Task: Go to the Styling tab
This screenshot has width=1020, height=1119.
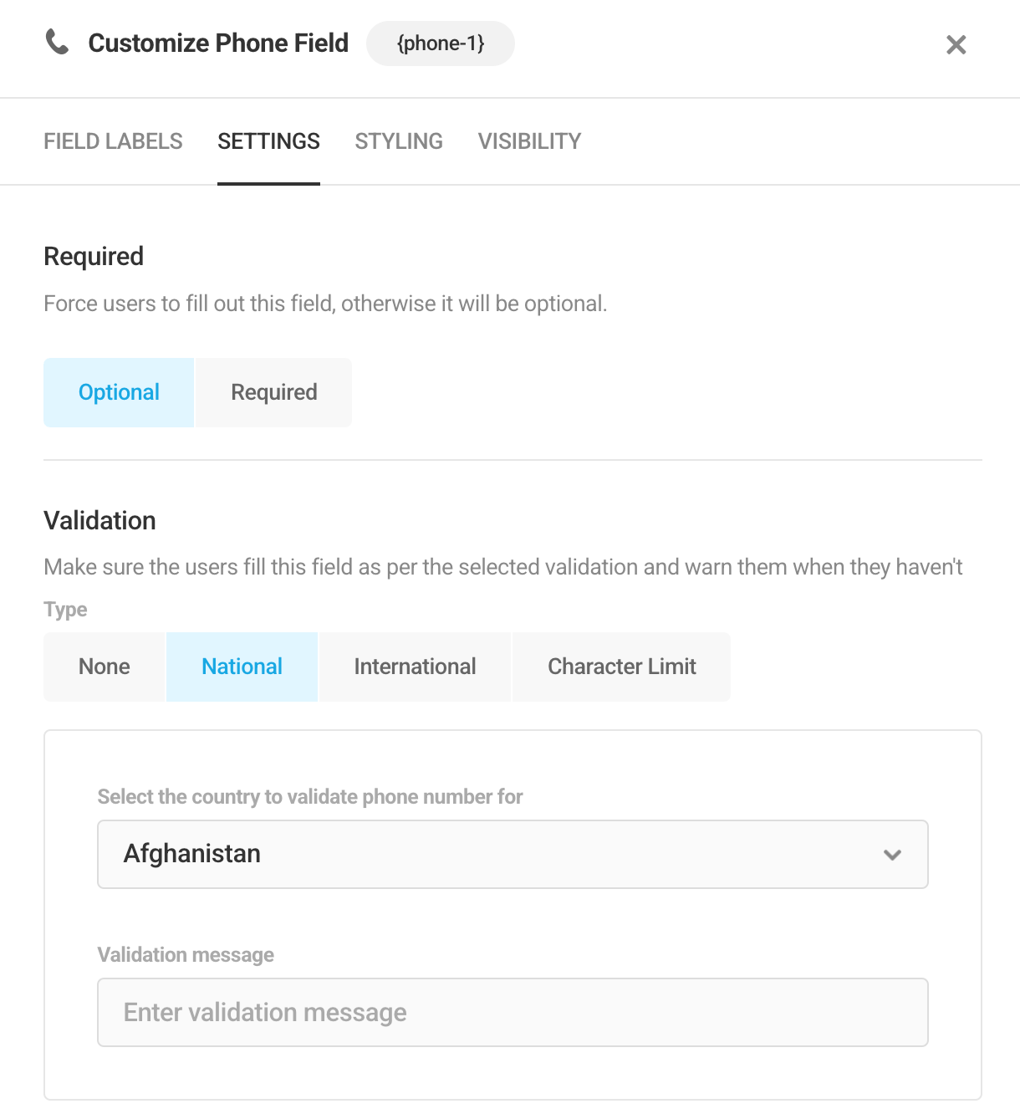Action: coord(399,141)
